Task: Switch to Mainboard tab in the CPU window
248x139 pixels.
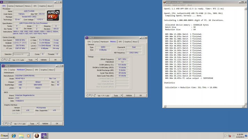Action: tap(19, 6)
